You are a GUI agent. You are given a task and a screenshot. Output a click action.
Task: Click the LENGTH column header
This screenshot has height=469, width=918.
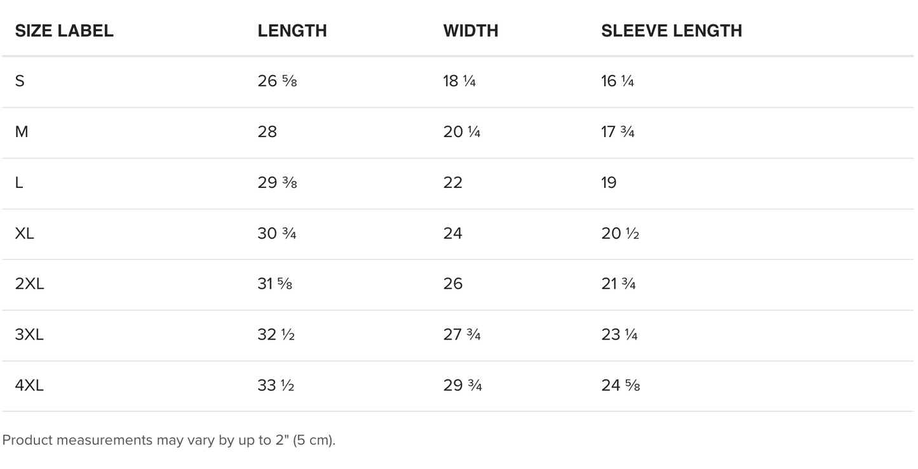292,30
